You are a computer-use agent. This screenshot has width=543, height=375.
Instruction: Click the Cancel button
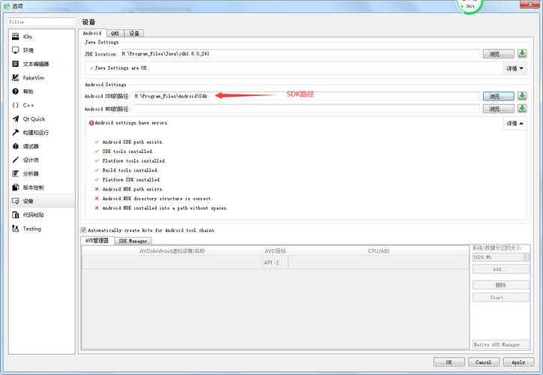484,361
